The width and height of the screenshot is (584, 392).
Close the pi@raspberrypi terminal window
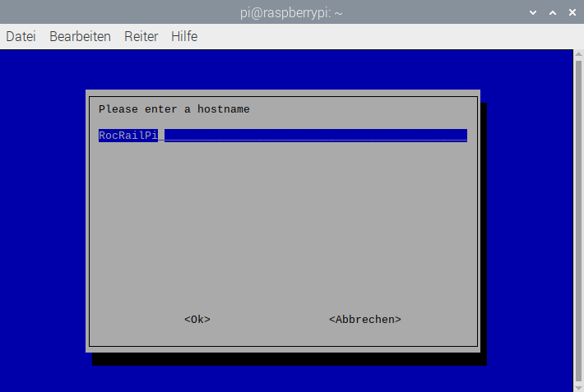click(570, 13)
